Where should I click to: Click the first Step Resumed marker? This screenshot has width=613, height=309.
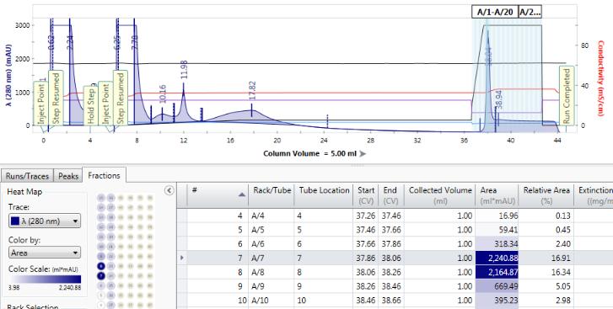click(56, 98)
